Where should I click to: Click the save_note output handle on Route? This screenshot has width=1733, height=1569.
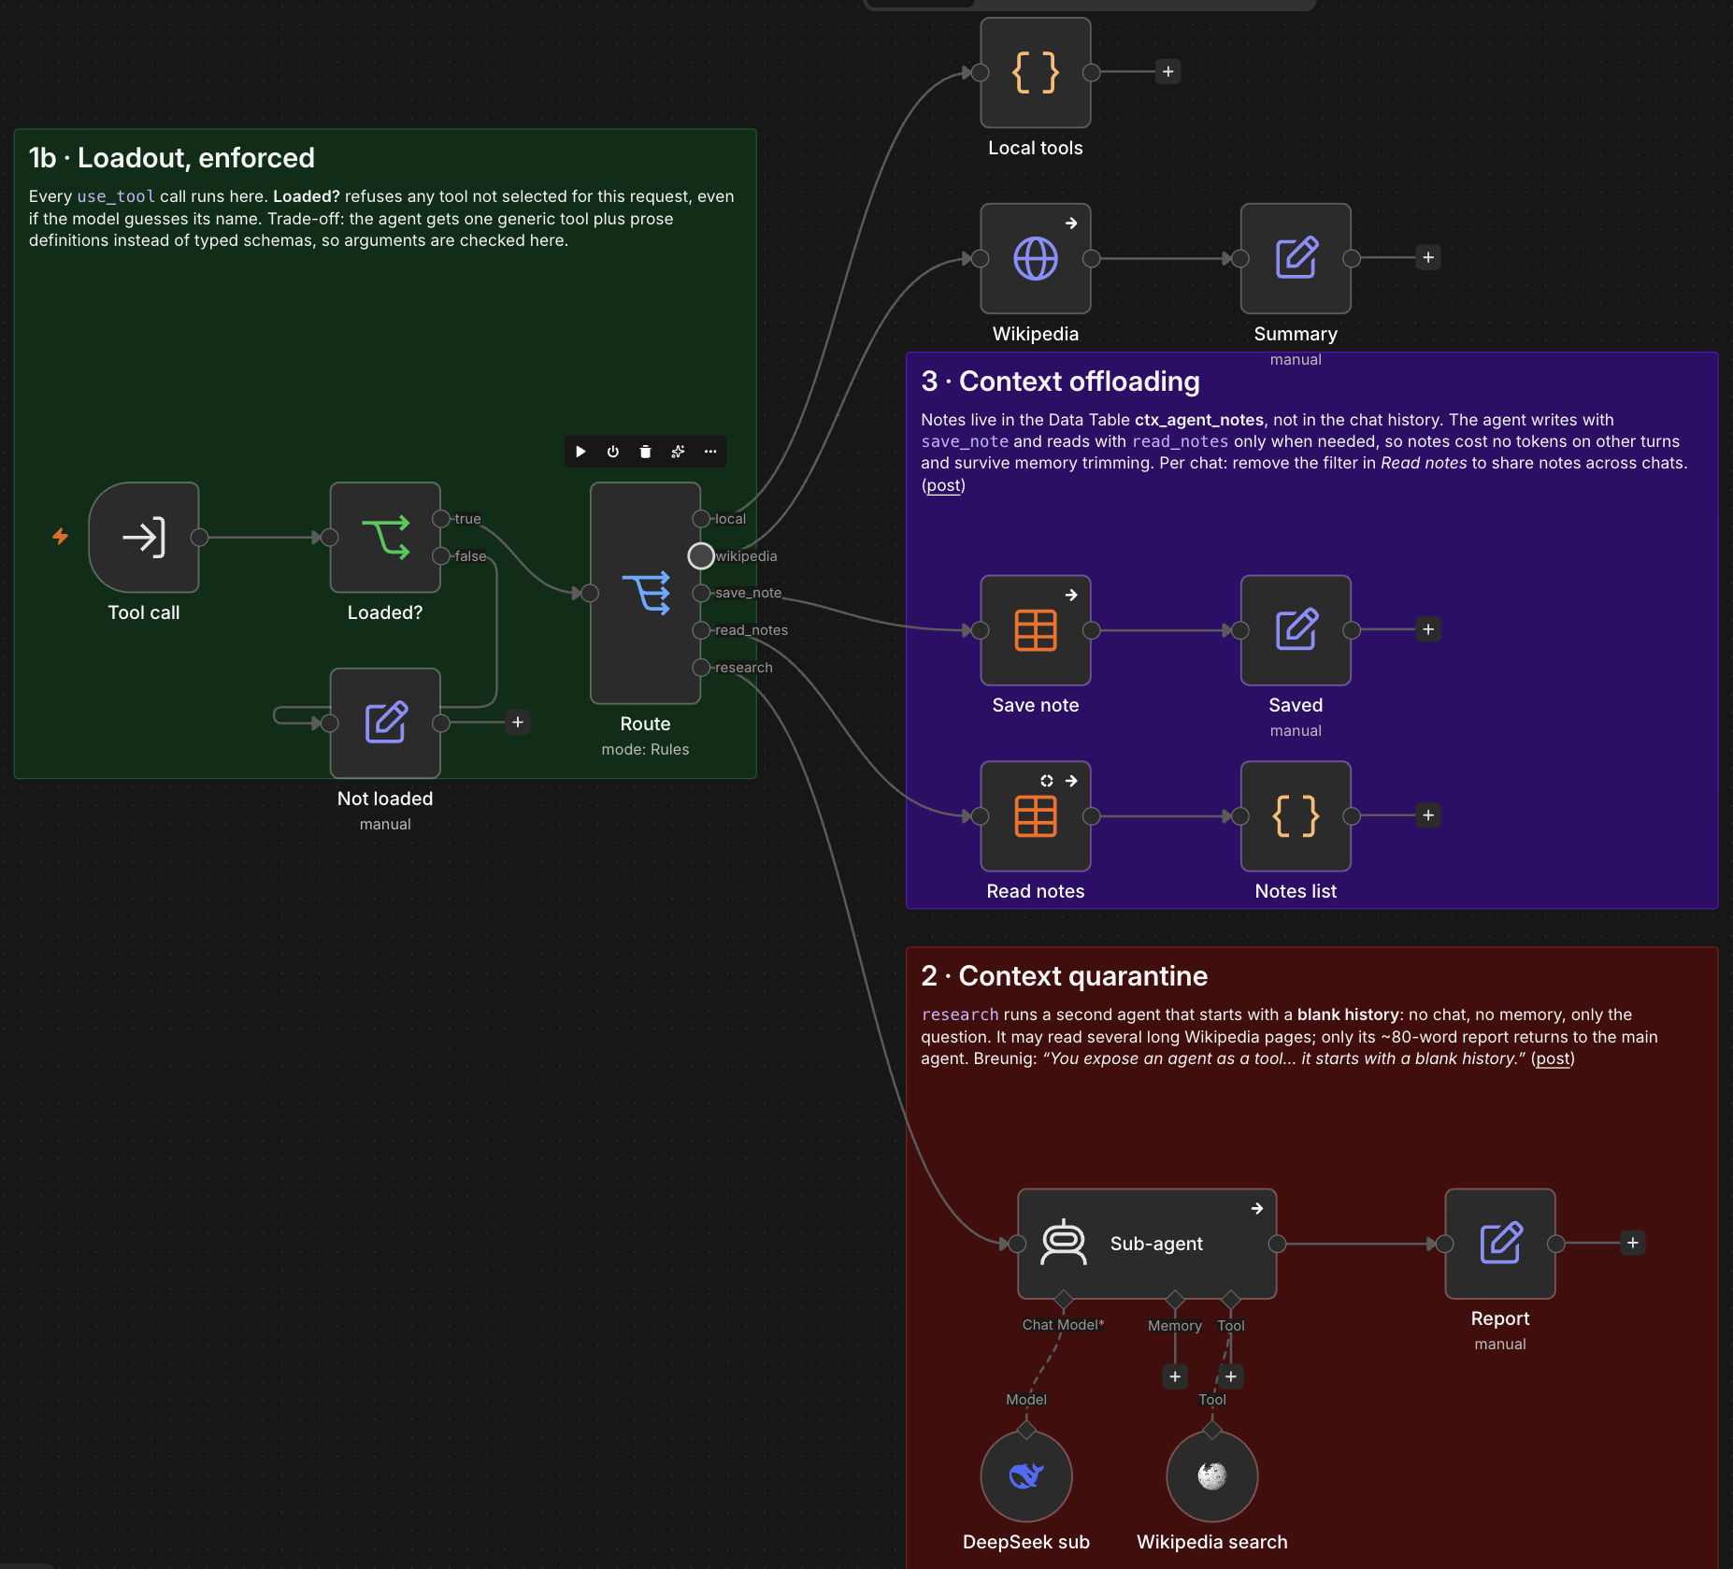point(701,593)
